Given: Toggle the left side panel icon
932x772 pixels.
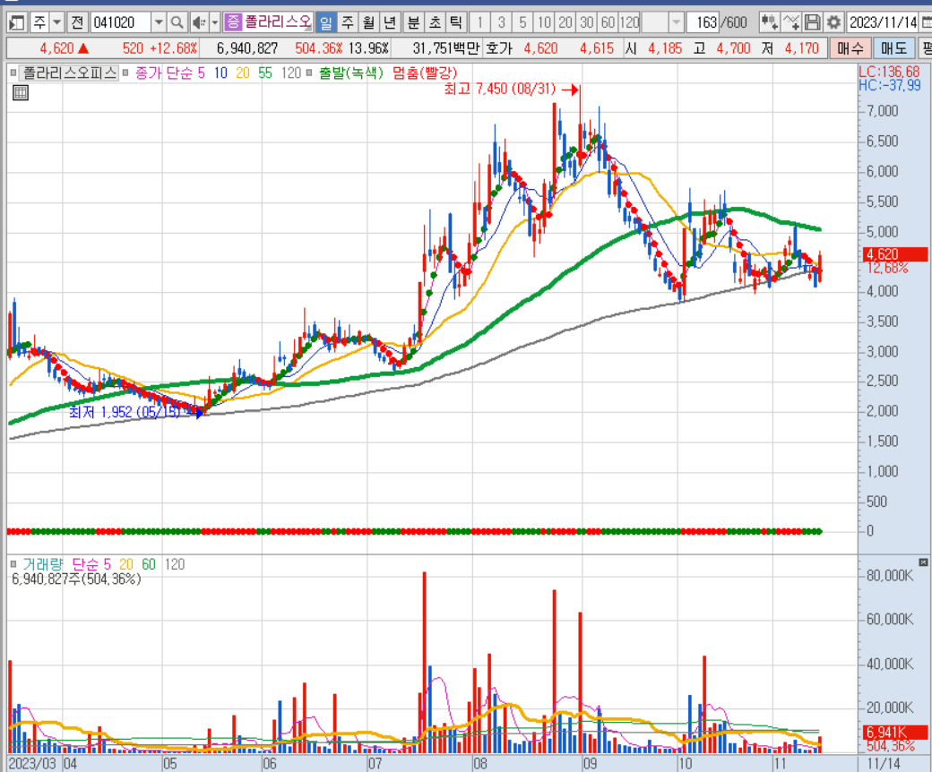Looking at the screenshot, I should 17,23.
